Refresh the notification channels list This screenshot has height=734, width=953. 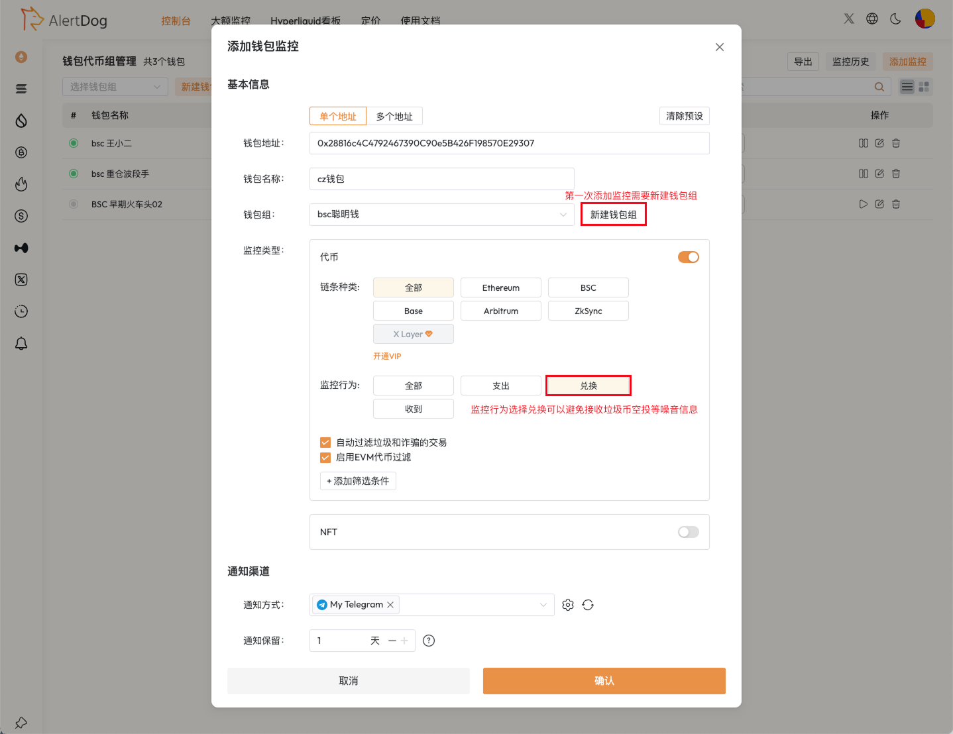pos(588,605)
